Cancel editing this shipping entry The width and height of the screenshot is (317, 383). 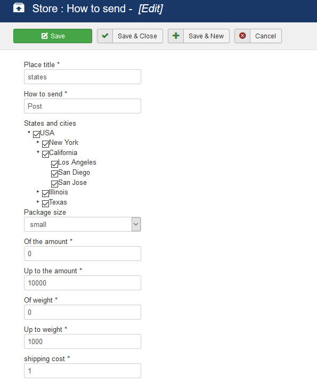258,36
